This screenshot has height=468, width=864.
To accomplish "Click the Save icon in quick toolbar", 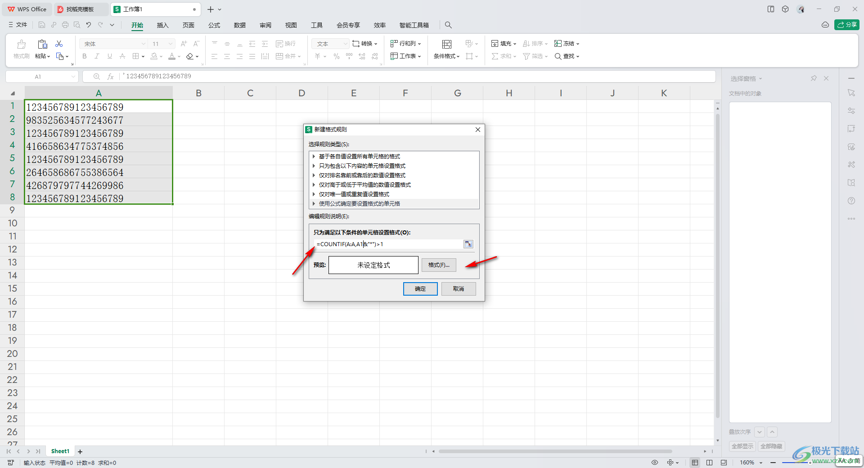I will (42, 25).
